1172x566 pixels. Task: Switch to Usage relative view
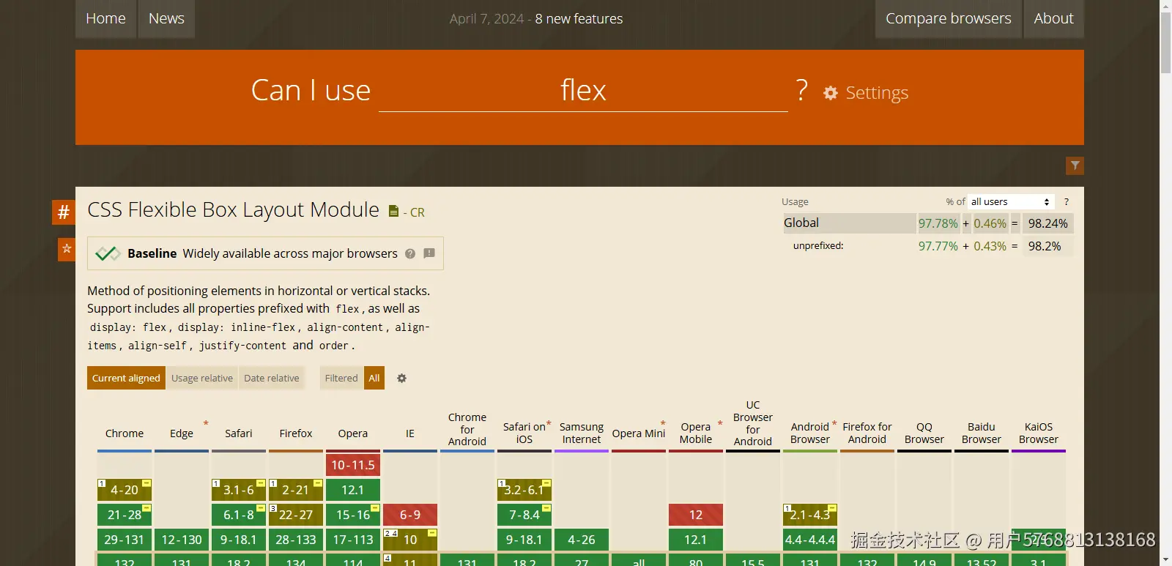[x=202, y=378]
